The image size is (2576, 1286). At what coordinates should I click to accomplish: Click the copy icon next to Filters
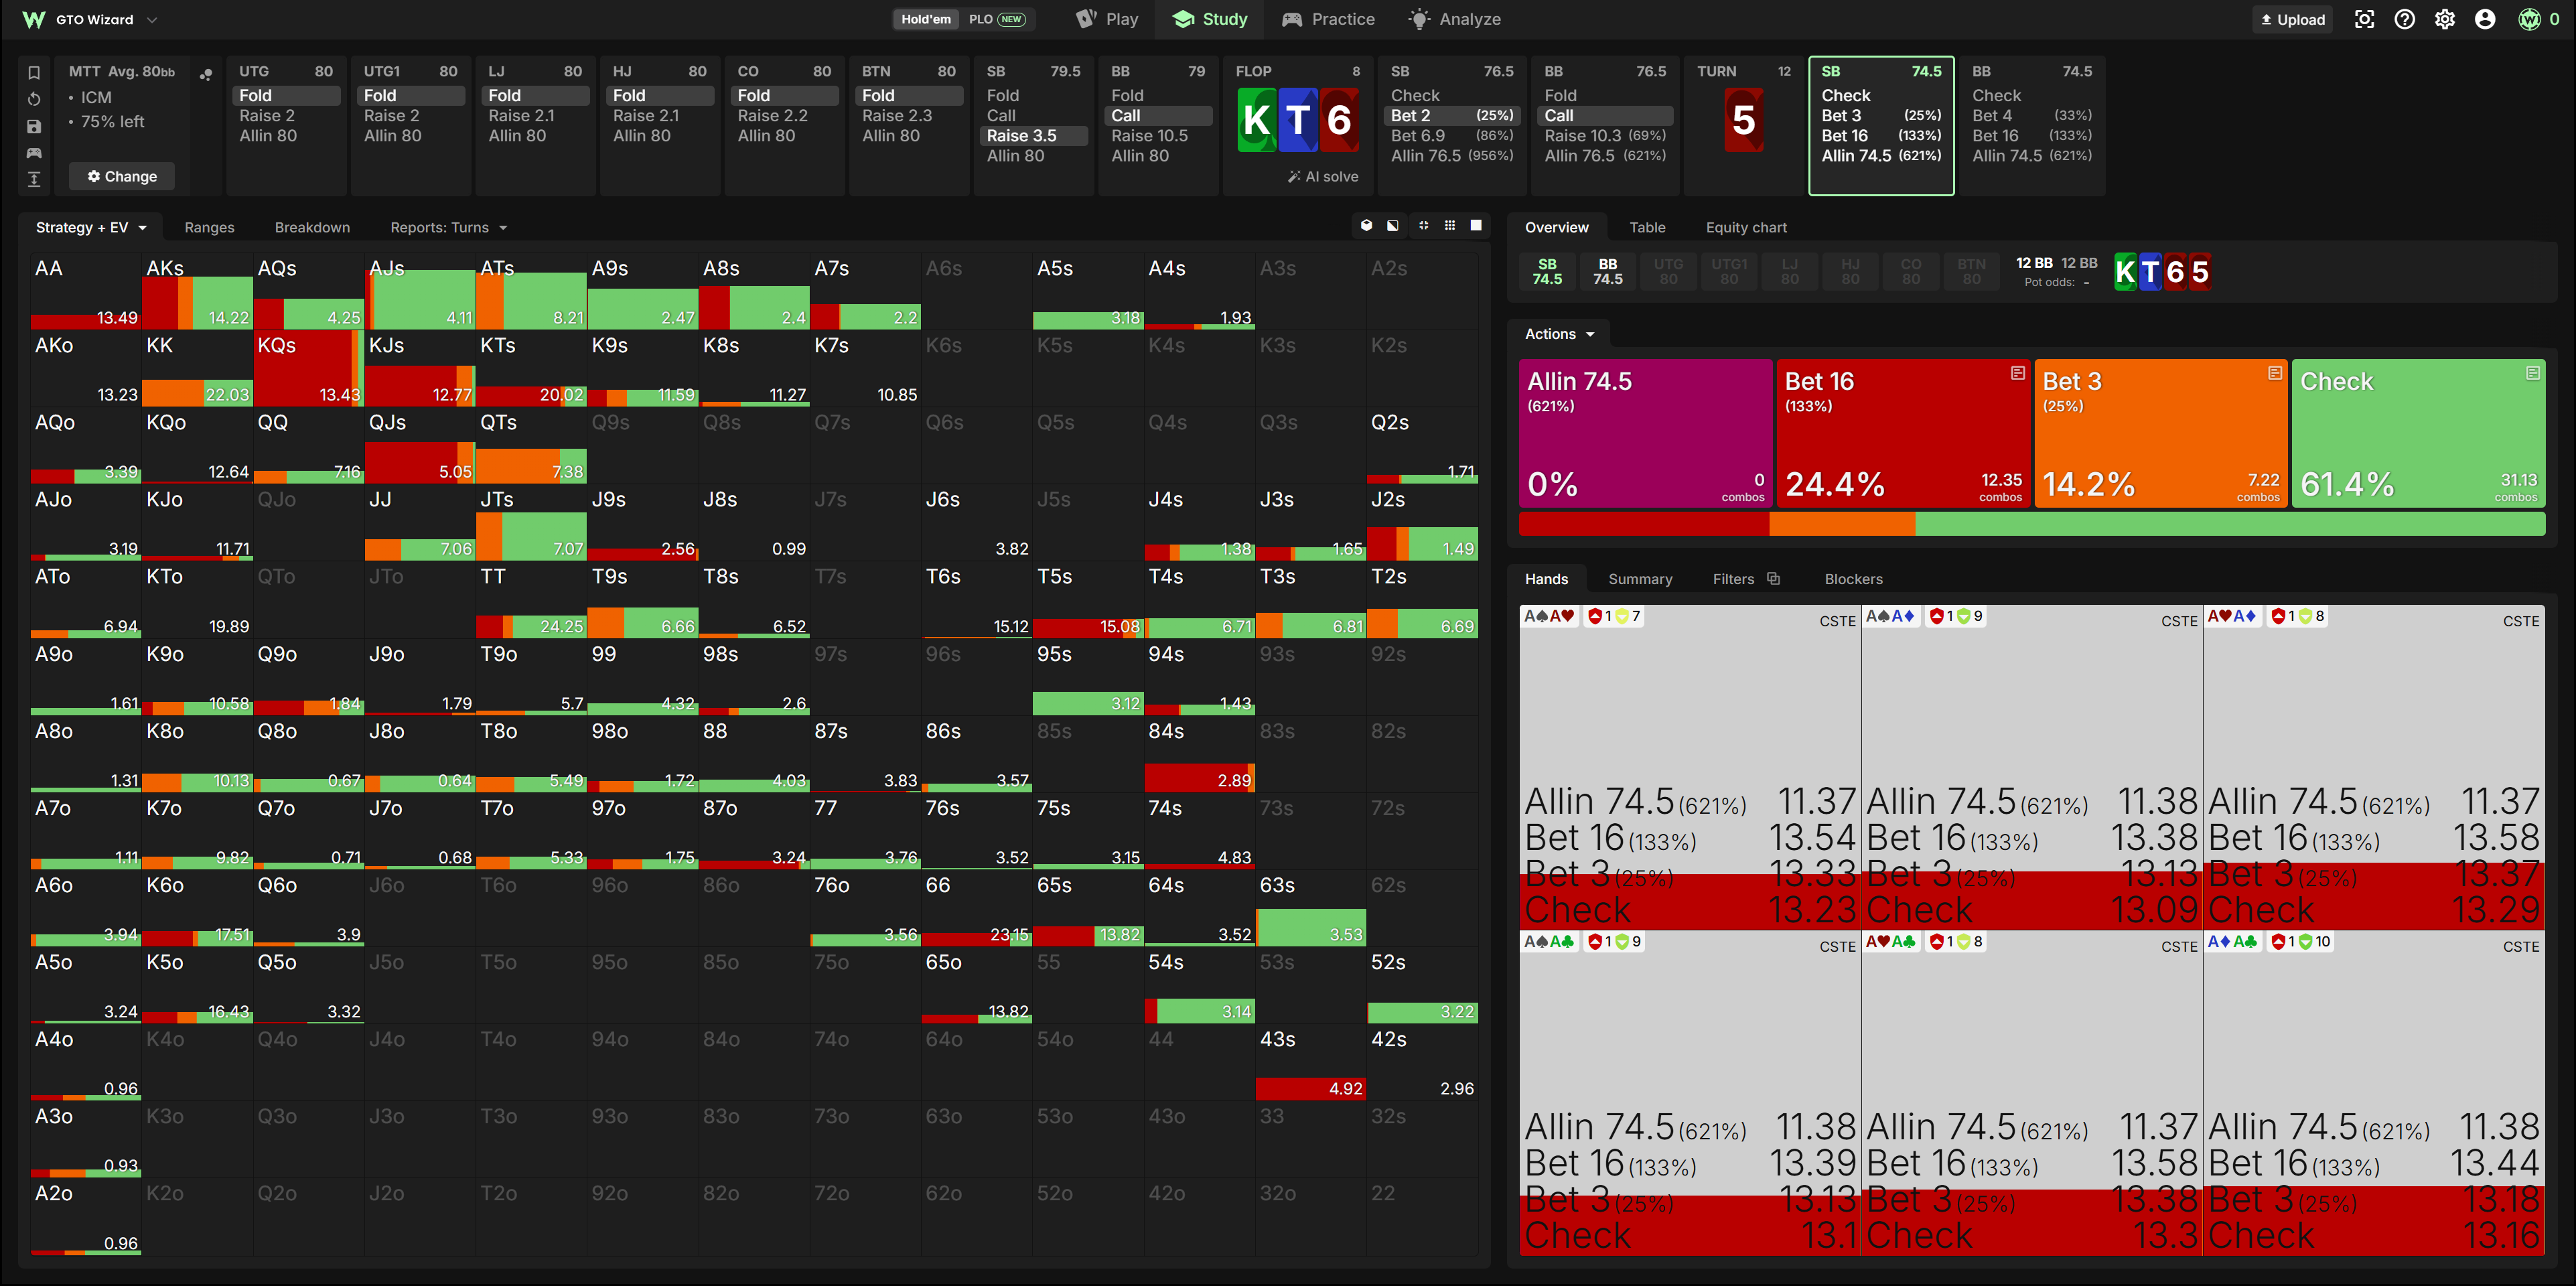tap(1773, 578)
